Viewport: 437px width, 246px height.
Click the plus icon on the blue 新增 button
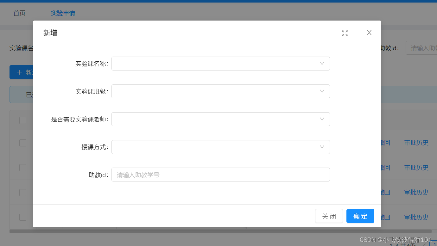tap(20, 72)
